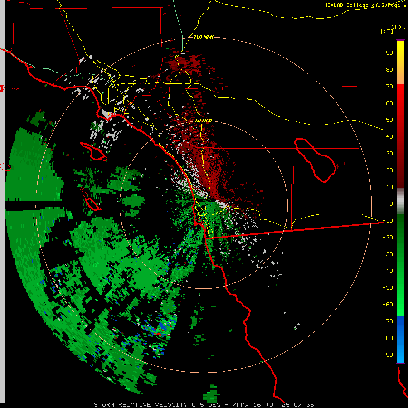Screen dimensions: 408x408
Task: Select the -90 value on the velocity scale
Action: pyautogui.click(x=388, y=355)
